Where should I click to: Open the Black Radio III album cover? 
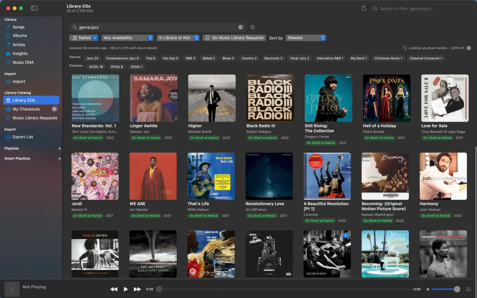tap(270, 98)
